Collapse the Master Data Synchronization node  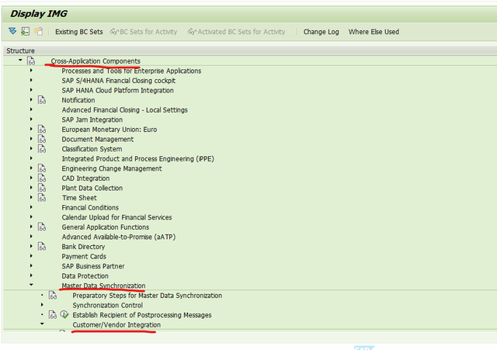click(x=31, y=285)
